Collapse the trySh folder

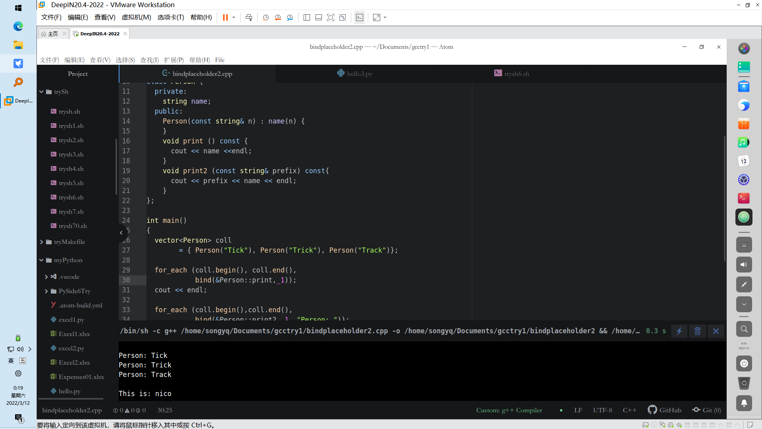(x=42, y=92)
